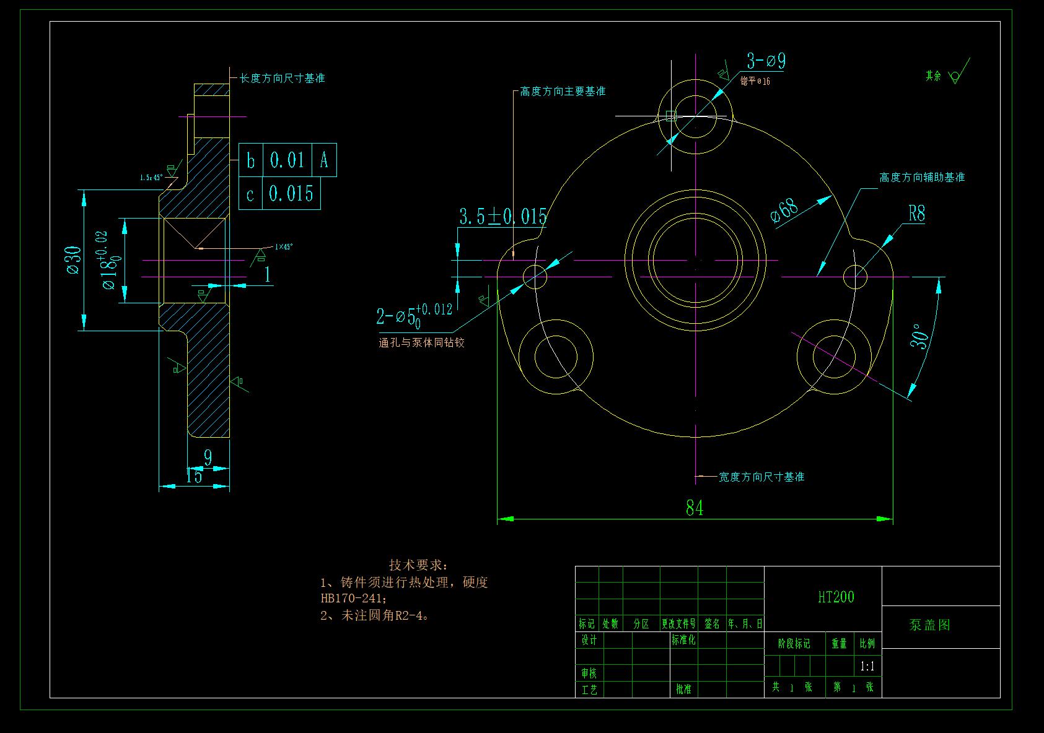
Task: Select the 1.5x45° chamfer note
Action: [151, 178]
